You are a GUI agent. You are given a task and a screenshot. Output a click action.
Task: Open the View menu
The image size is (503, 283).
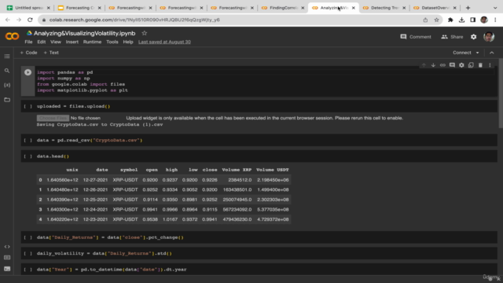56,42
